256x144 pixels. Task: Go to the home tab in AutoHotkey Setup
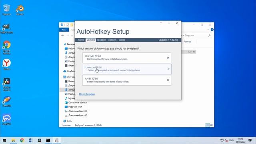click(81, 40)
